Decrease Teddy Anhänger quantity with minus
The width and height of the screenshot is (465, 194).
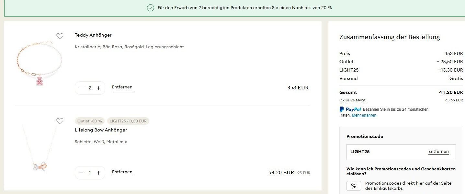click(x=81, y=88)
